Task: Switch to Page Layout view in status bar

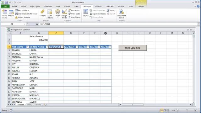Action: pyautogui.click(x=165, y=110)
